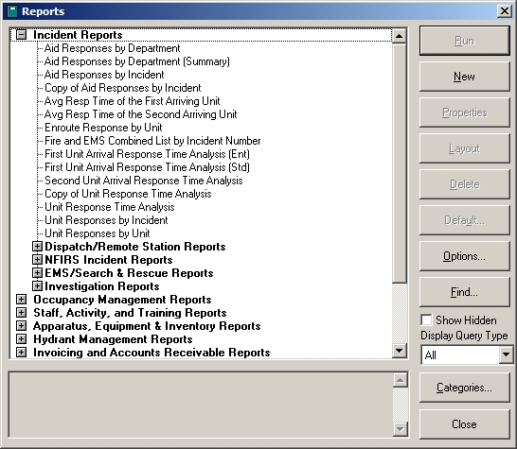Click the report list scroll up arrow
Screen dimensions: 517x449
400,36
